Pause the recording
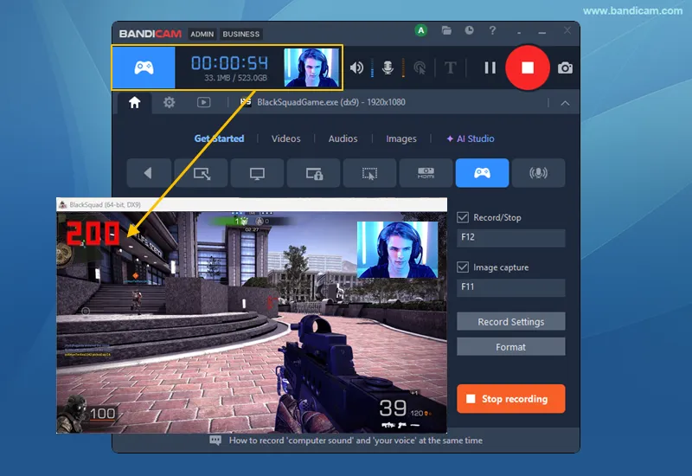 tap(490, 68)
